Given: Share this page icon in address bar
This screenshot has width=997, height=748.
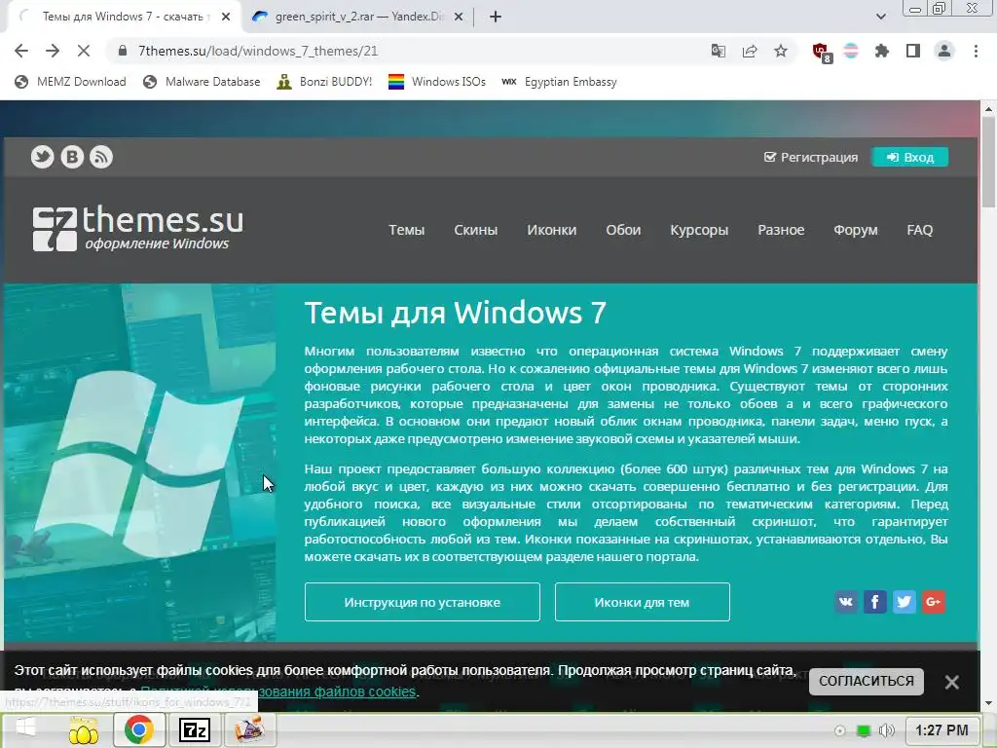Looking at the screenshot, I should coord(750,51).
